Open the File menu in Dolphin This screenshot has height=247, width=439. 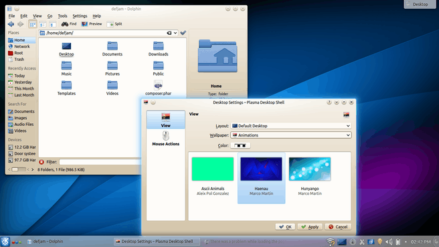pos(11,16)
